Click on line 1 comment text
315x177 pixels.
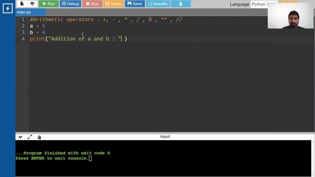point(106,20)
